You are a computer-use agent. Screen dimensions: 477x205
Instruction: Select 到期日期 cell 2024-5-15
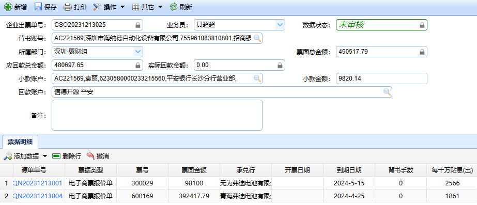pyautogui.click(x=349, y=183)
